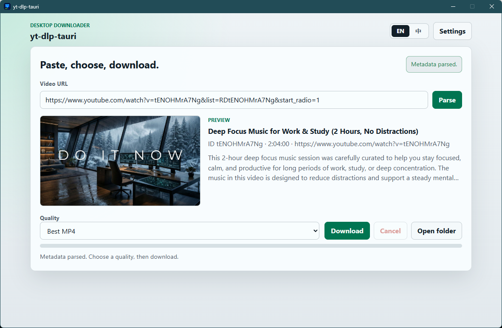The height and width of the screenshot is (328, 502).
Task: Click the DESKTOP DOWNLOADER label
Action: pos(60,25)
